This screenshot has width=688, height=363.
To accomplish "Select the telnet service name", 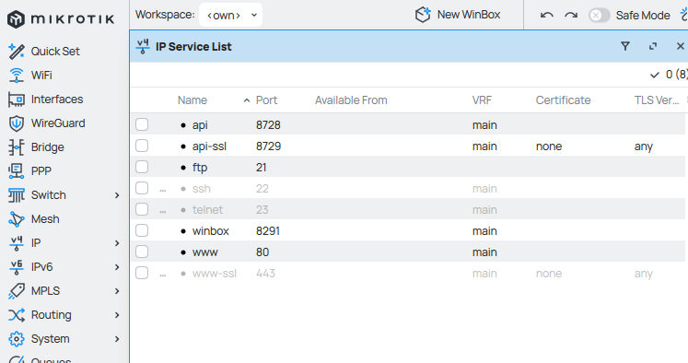I will point(207,210).
